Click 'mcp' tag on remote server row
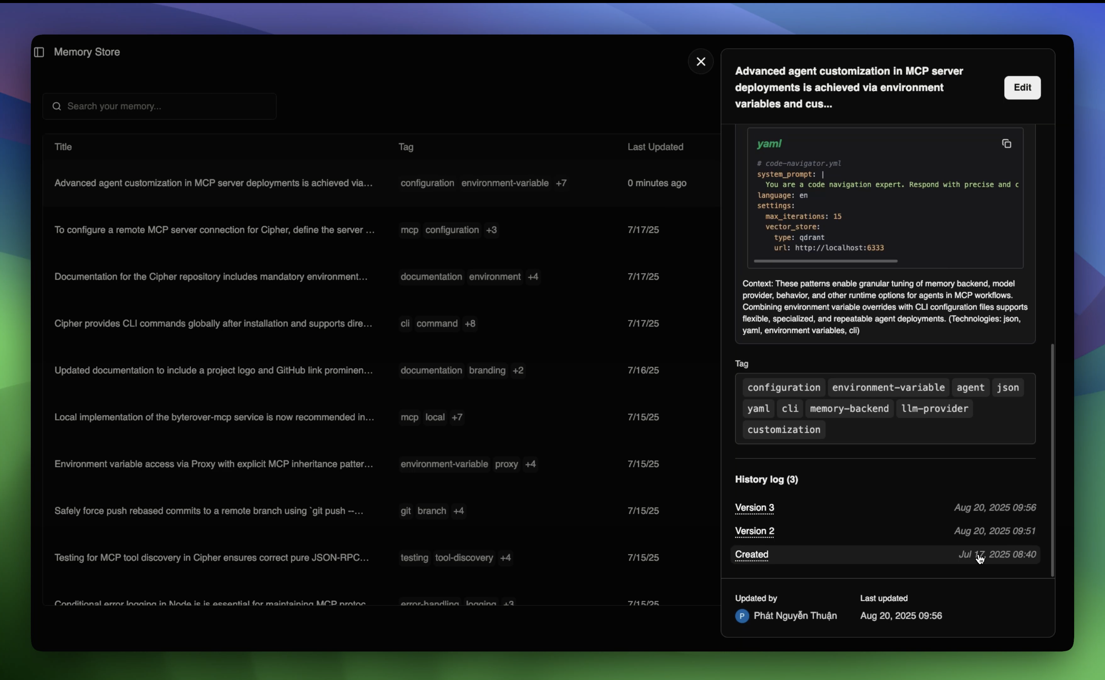This screenshot has width=1105, height=680. [409, 230]
